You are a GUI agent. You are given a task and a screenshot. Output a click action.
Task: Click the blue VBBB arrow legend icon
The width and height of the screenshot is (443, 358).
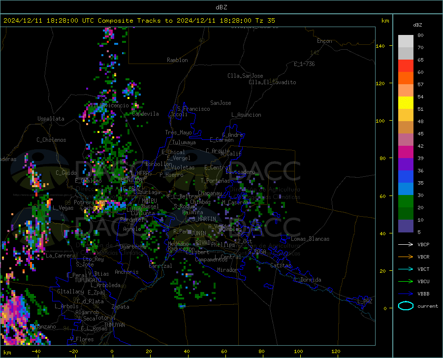tap(406, 294)
